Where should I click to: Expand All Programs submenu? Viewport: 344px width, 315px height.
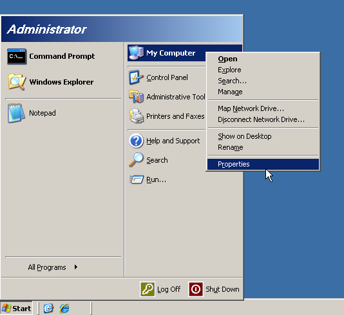point(53,267)
